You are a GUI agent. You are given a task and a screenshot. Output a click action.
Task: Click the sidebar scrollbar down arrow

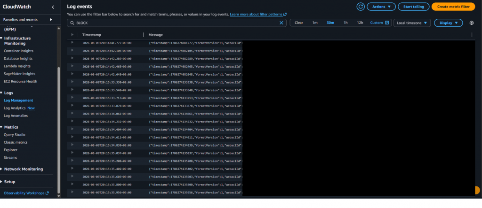pyautogui.click(x=59, y=196)
